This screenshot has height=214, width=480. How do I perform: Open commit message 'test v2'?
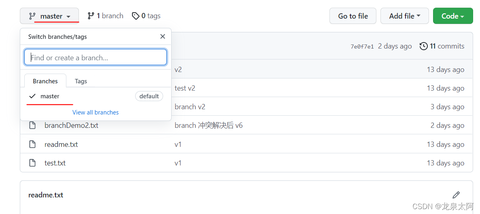coord(185,88)
